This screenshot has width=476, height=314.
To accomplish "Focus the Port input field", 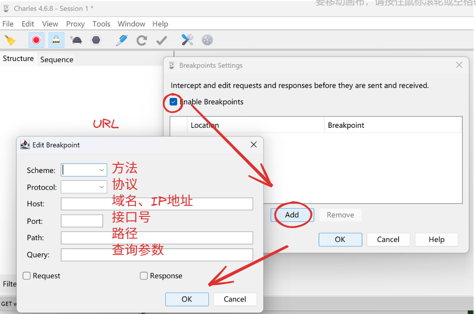I will tap(82, 221).
